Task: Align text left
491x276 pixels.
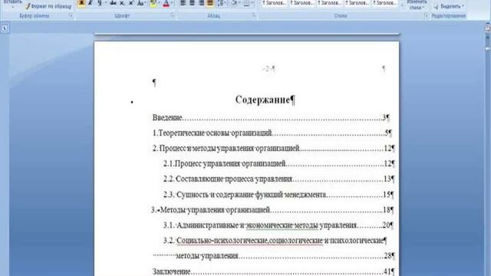Action: (x=183, y=3)
